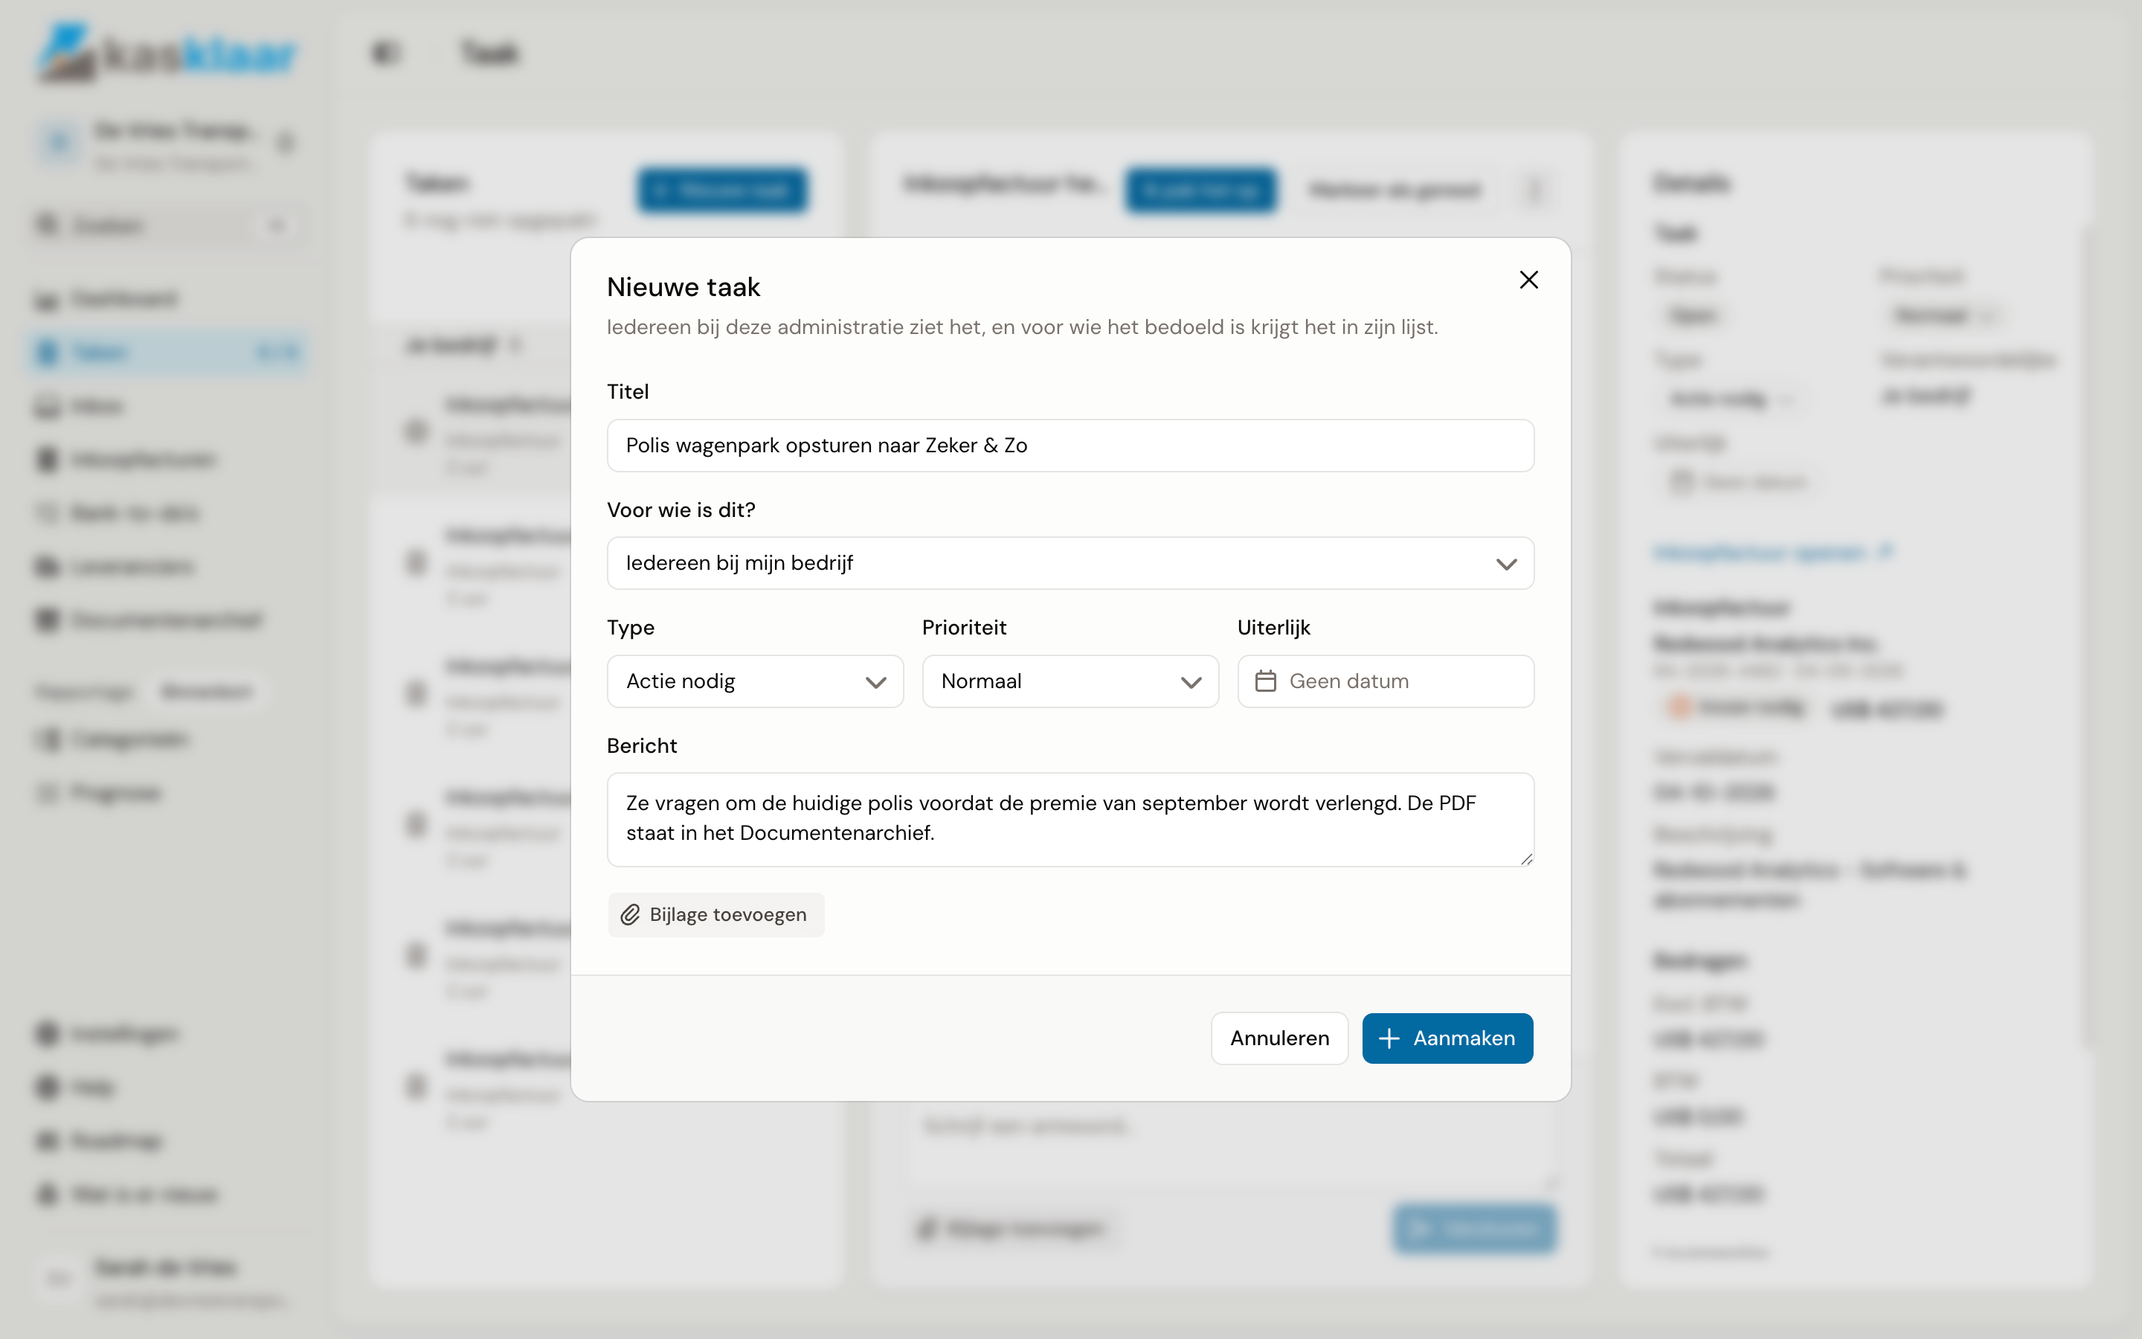The width and height of the screenshot is (2142, 1339).
Task: Click Bijlage toevoegen button
Action: [715, 915]
